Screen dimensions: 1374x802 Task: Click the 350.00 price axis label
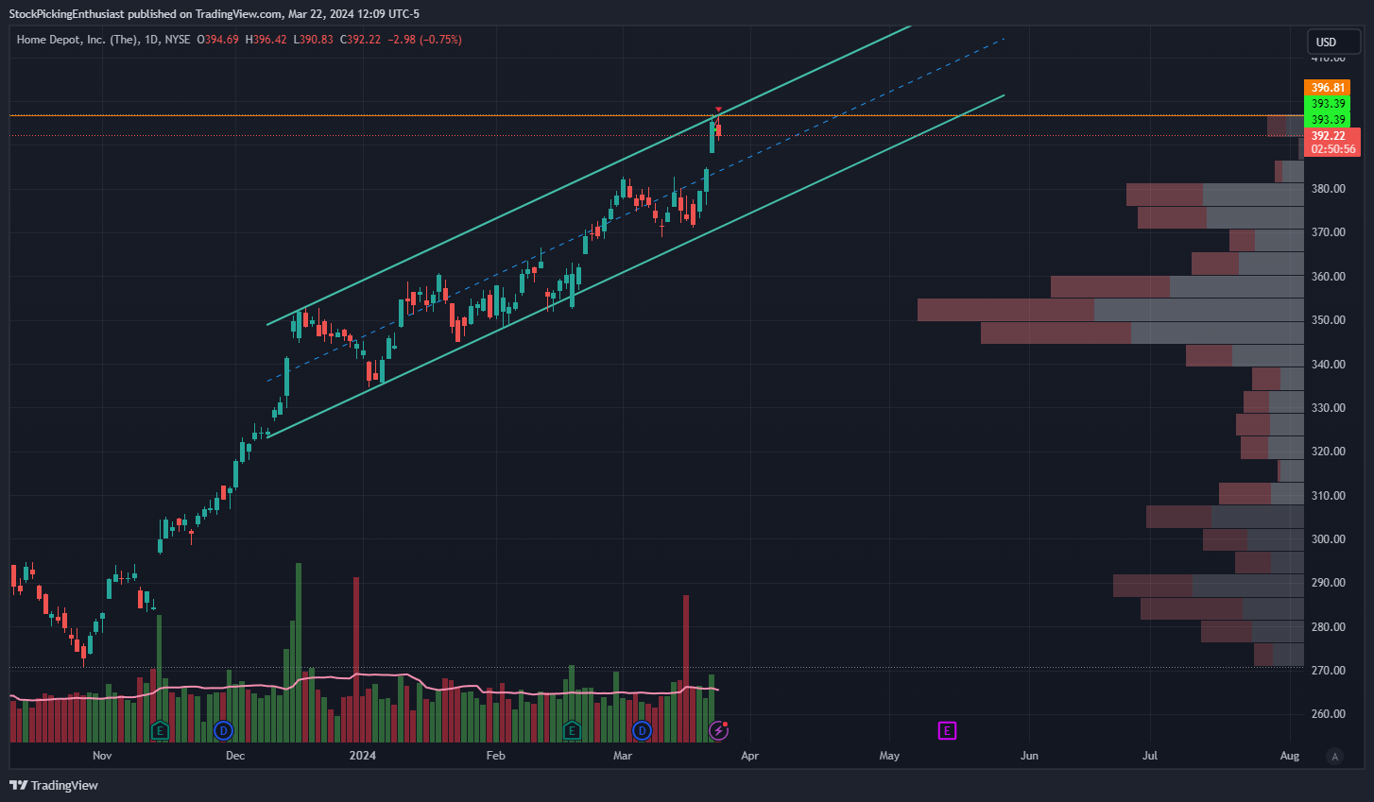[1328, 320]
